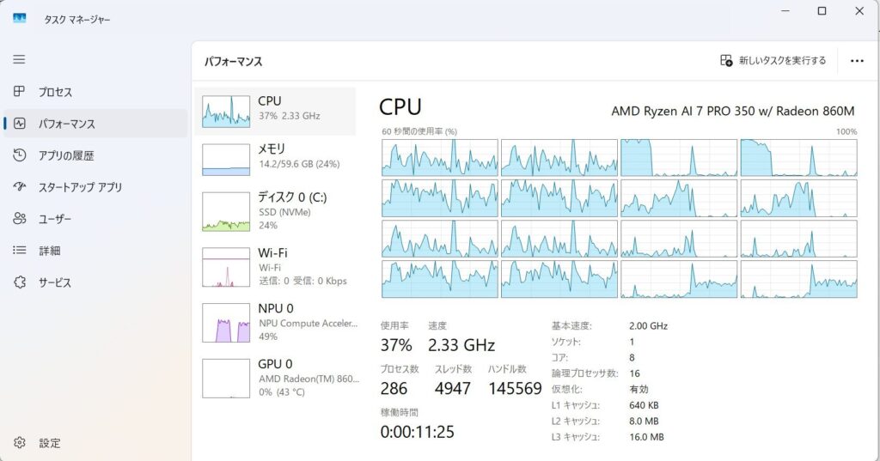The height and width of the screenshot is (461, 880).
Task: Open the スタートアップ アプリ icon
Action: pyautogui.click(x=19, y=187)
